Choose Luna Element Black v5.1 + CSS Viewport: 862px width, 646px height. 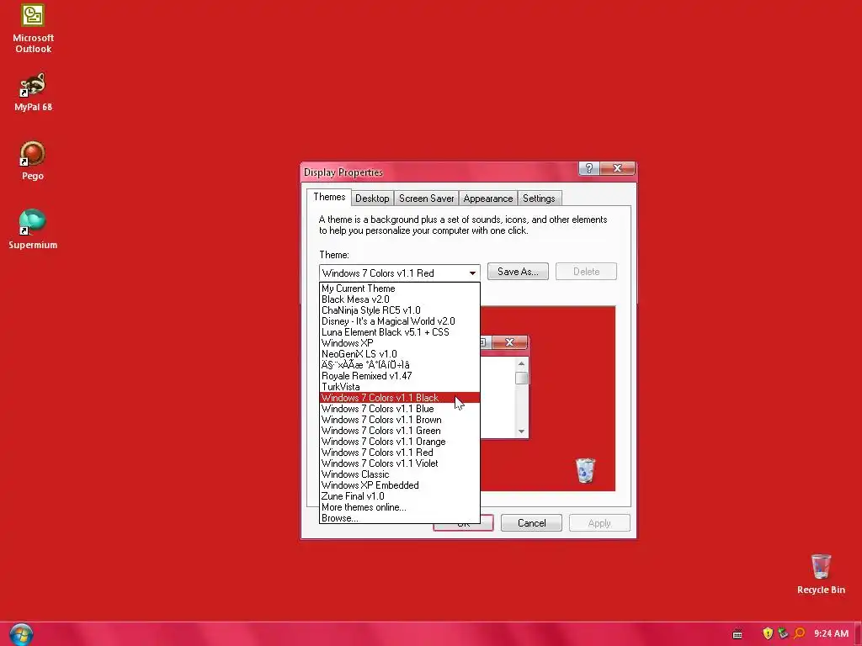[x=400, y=332]
